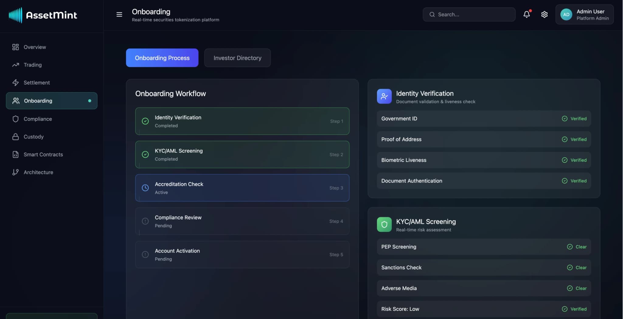
Task: Click the Verified badge on Government ID
Action: coord(574,119)
